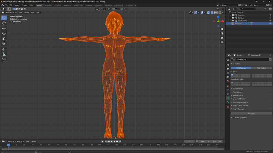Expand the Inverse Kinematics panel
The height and width of the screenshot is (153, 273).
point(240,102)
